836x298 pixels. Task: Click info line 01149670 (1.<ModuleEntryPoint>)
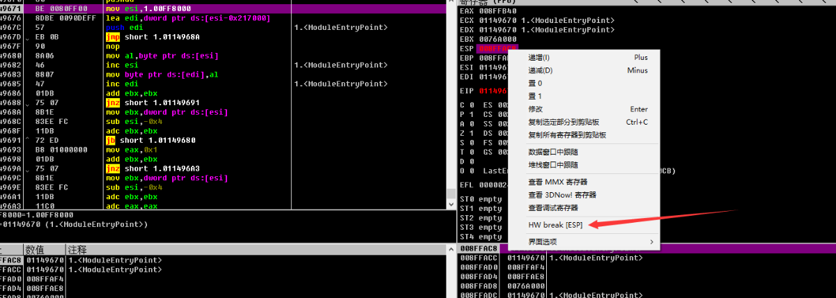(74, 224)
